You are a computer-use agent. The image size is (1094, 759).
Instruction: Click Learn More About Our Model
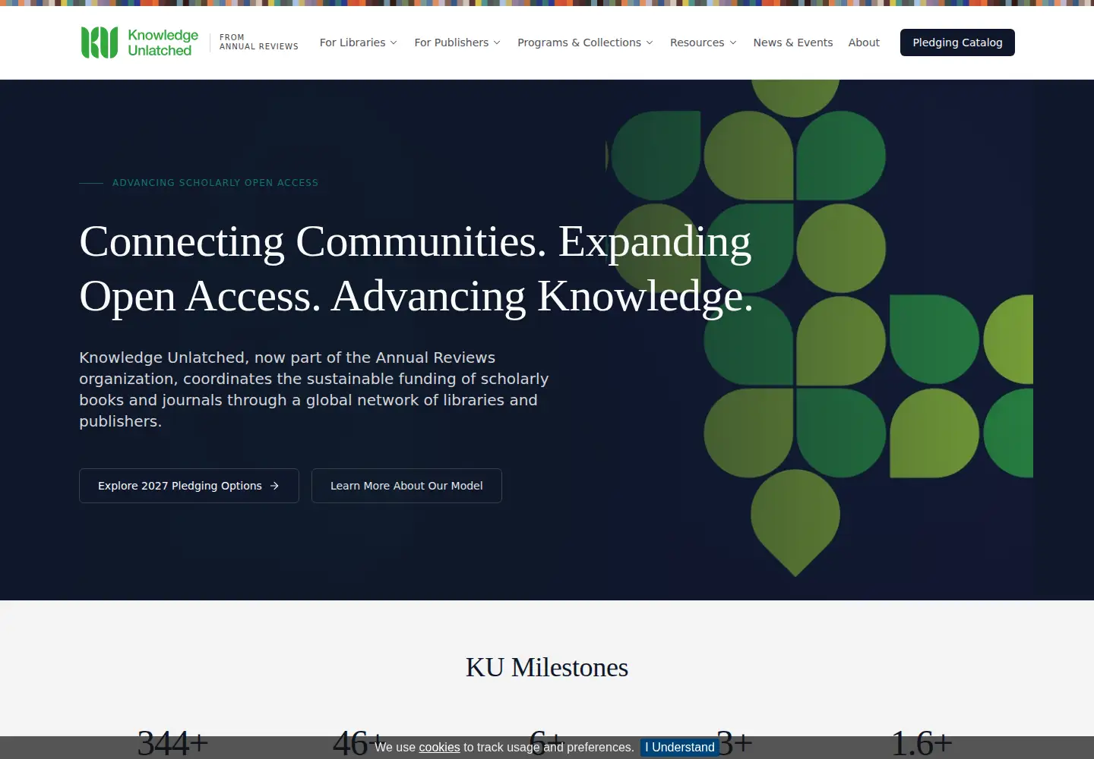tap(406, 486)
